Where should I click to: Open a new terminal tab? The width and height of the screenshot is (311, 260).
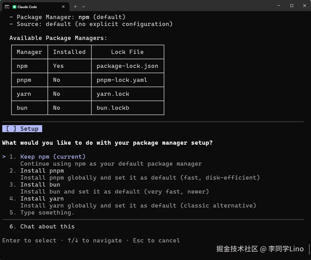pyautogui.click(x=75, y=6)
